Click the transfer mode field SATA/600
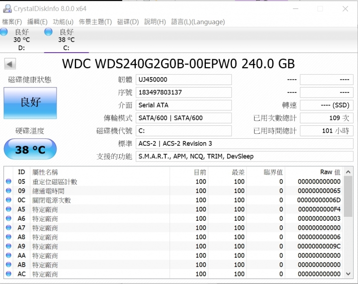This screenshot has height=284, width=358. point(183,118)
